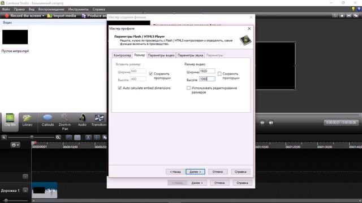Click the blue help icon in menu bar
This screenshot has height=203, width=362.
(359, 9)
